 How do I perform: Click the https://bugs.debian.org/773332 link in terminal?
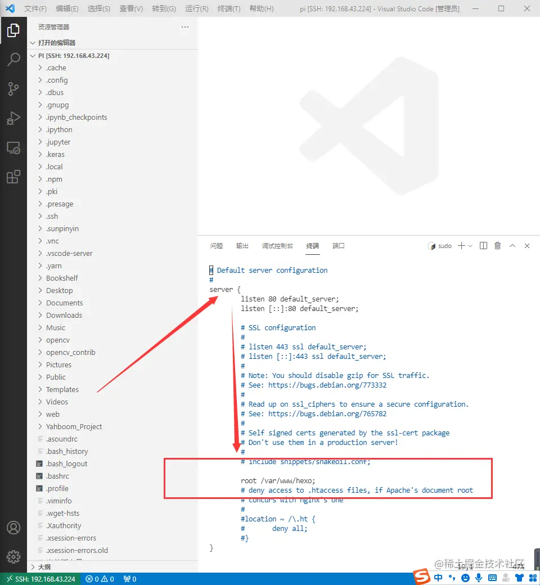click(x=327, y=385)
